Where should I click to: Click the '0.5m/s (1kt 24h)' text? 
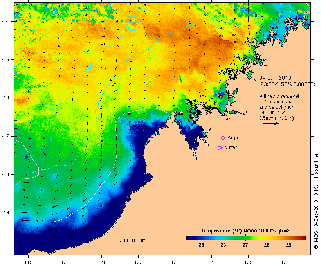(x=276, y=118)
